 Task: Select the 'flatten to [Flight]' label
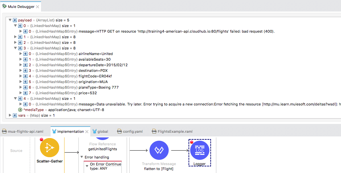pyautogui.click(x=159, y=169)
